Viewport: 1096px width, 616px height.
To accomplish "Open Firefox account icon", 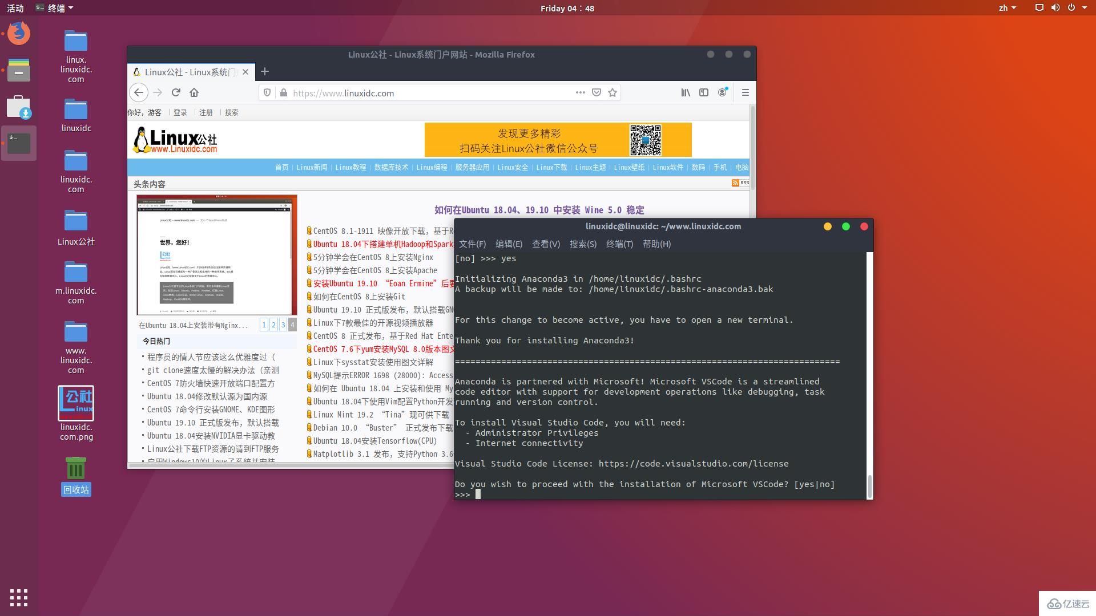I will click(723, 92).
